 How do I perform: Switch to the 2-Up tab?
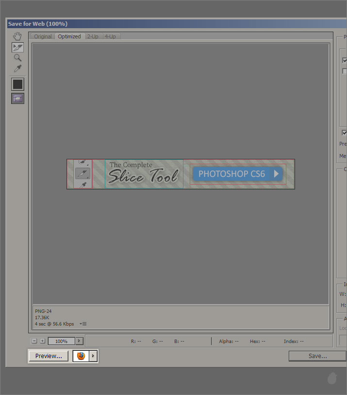point(93,36)
